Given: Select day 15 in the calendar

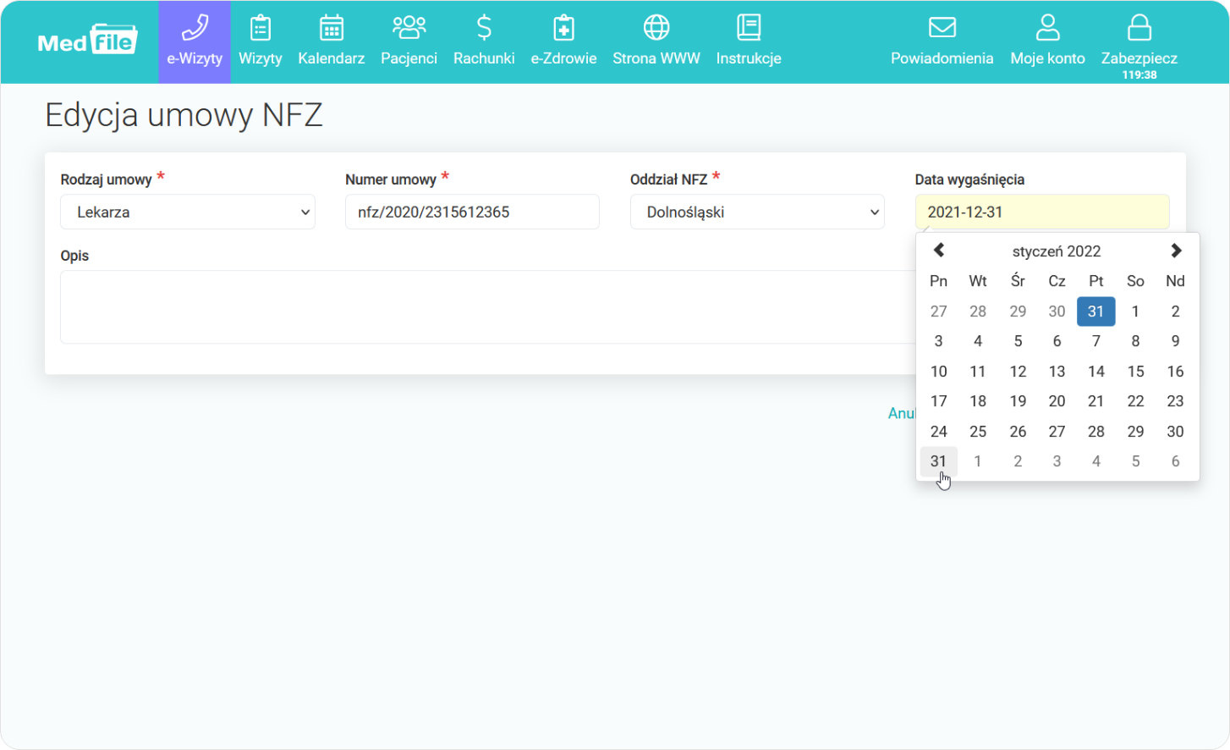Looking at the screenshot, I should coord(1135,372).
